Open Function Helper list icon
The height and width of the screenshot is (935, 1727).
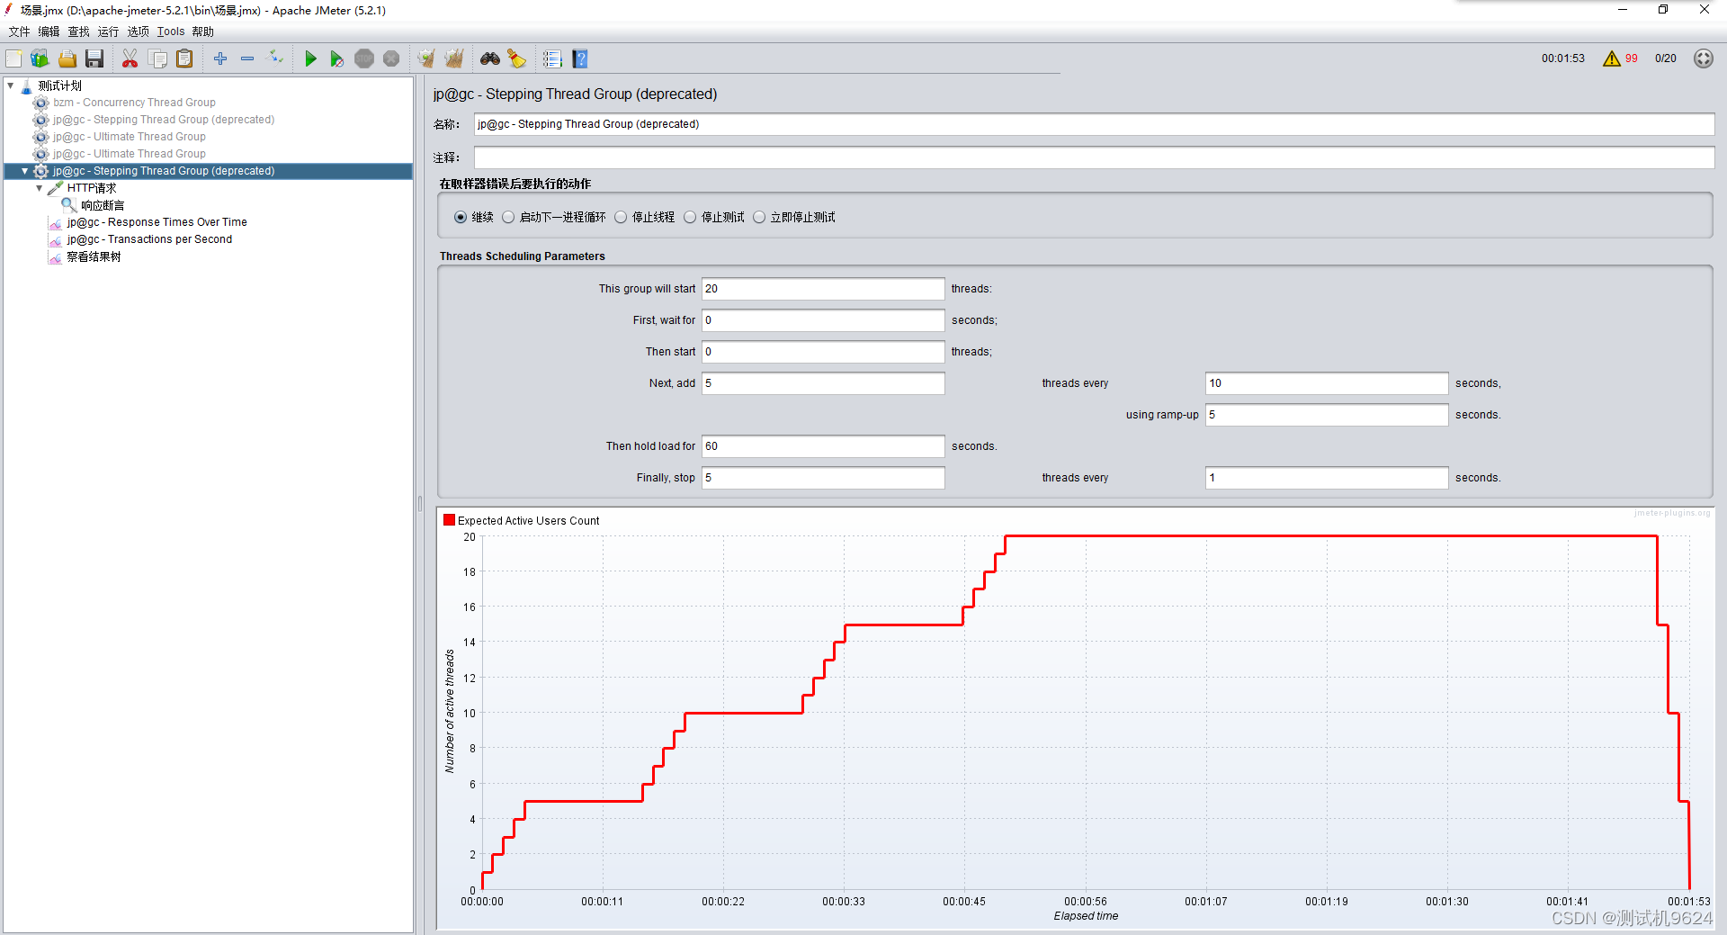coord(552,58)
